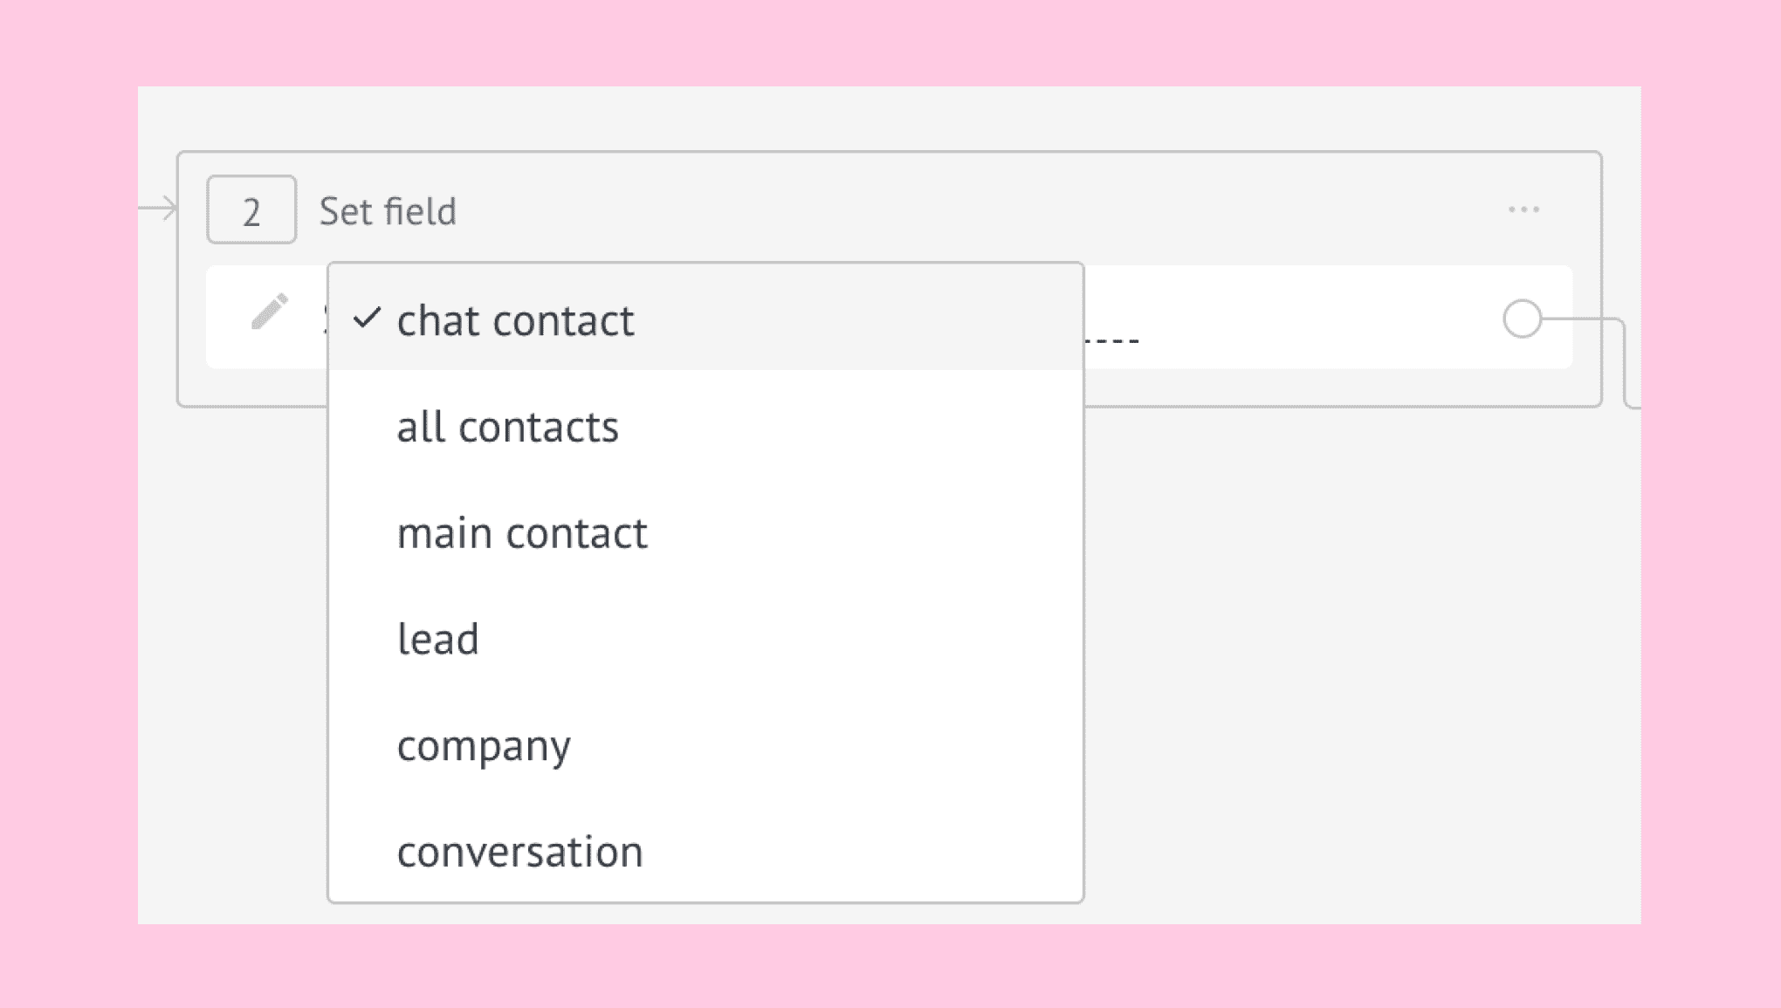This screenshot has width=1781, height=1008.
Task: Click the Set field step card header
Action: pyautogui.click(x=889, y=209)
